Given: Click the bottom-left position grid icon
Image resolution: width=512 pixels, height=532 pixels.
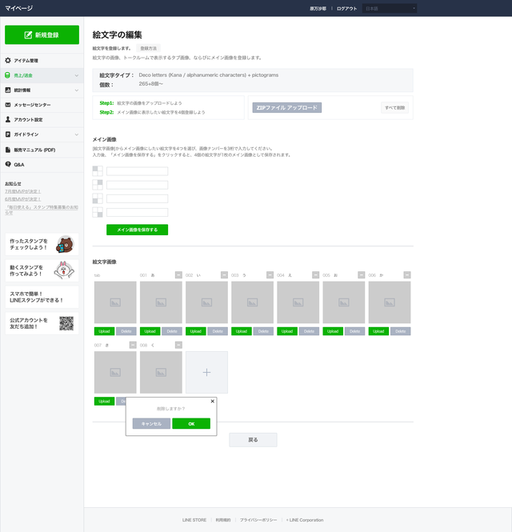Looking at the screenshot, I should tap(98, 198).
